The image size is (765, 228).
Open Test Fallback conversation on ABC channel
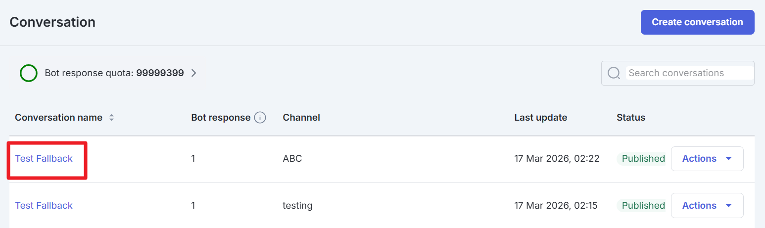44,159
